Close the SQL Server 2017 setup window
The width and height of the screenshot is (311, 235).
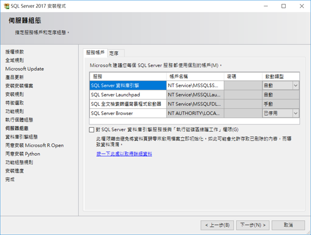click(x=302, y=6)
